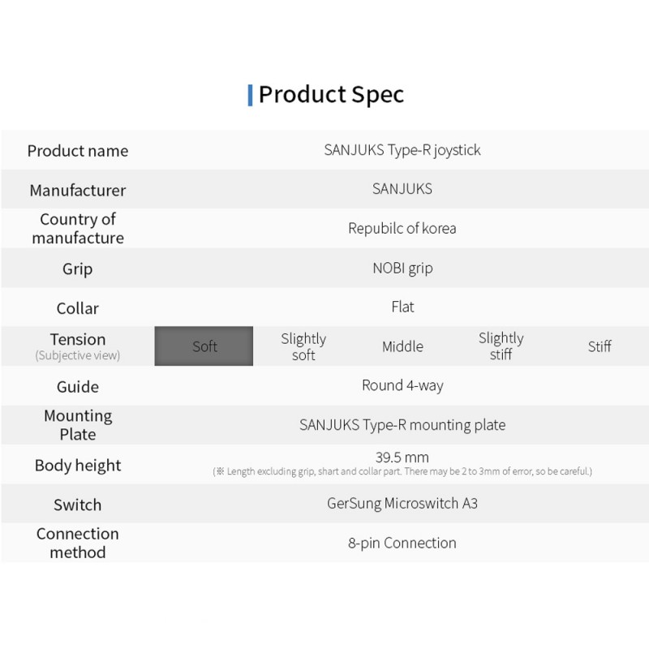
Task: Click the blue bar beside Product Spec
Action: tap(250, 95)
